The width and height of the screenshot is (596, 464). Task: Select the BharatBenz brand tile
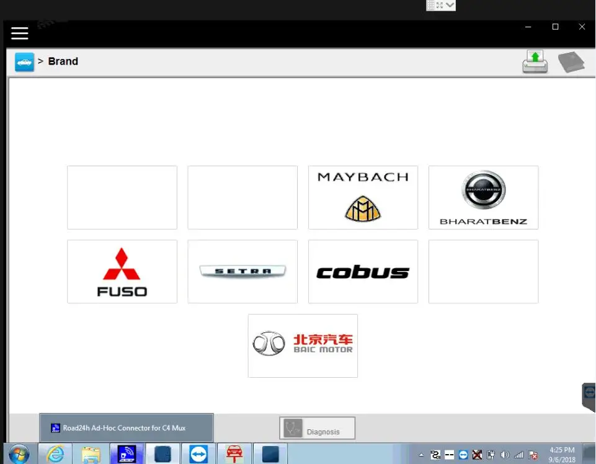pyautogui.click(x=483, y=197)
